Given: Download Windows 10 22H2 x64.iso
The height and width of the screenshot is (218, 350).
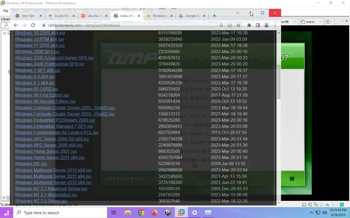Looking at the screenshot, I should coord(40,33).
